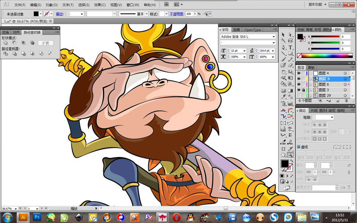
Task: Switch to the 段落 tab
Action: 237,30
